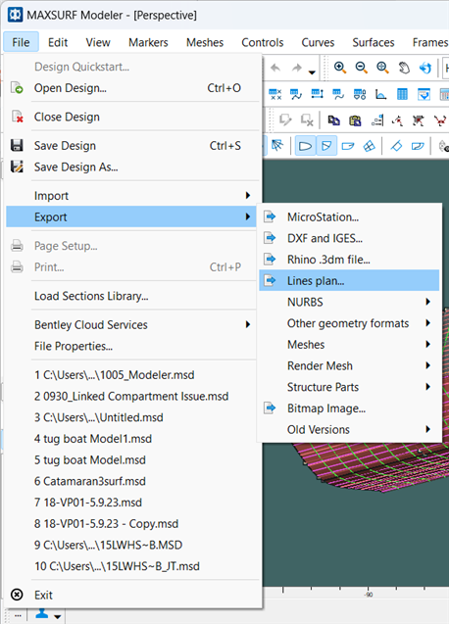Click the blue rotate view icon
This screenshot has width=449, height=624.
point(425,68)
